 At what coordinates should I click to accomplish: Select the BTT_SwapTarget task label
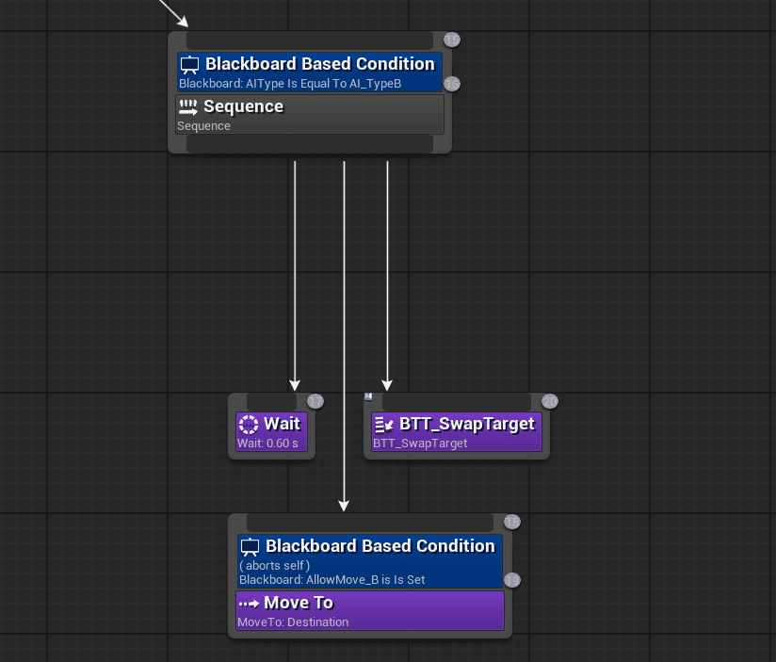click(x=466, y=424)
